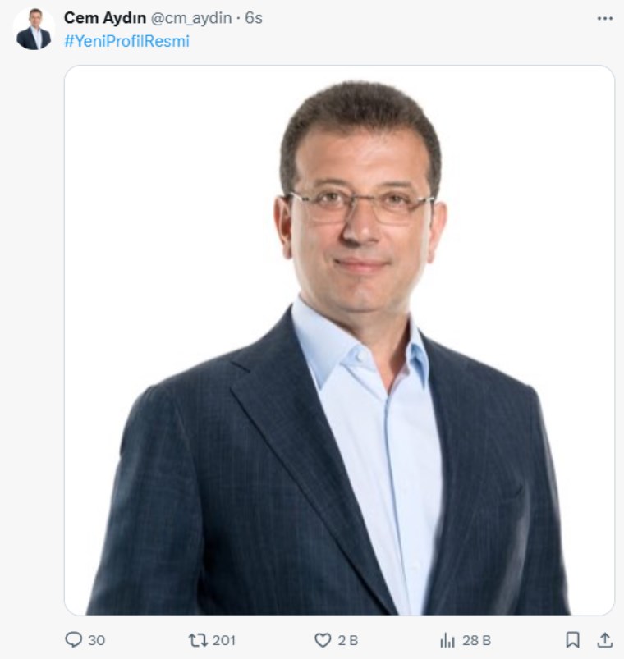Click the @cm_aydin handle

[x=191, y=18]
